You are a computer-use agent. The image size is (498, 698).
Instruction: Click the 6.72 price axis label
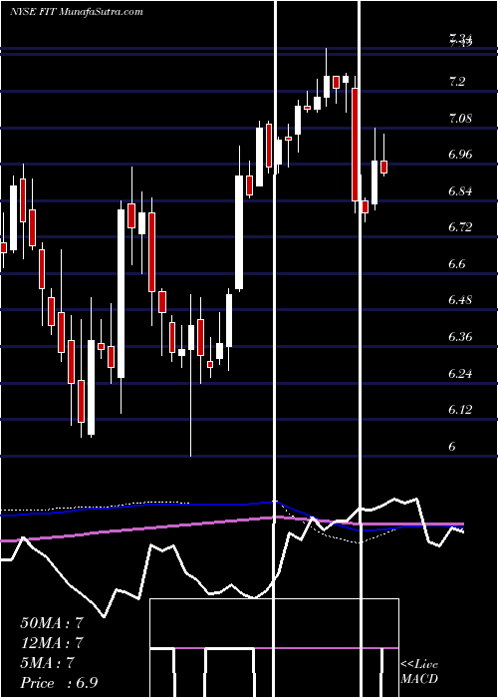[460, 227]
